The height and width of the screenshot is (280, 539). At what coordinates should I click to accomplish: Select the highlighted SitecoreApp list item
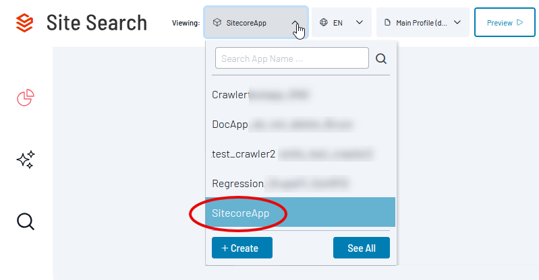point(300,213)
